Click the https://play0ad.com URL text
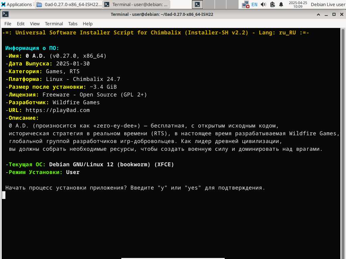The height and width of the screenshot is (259, 346). [x=57, y=110]
